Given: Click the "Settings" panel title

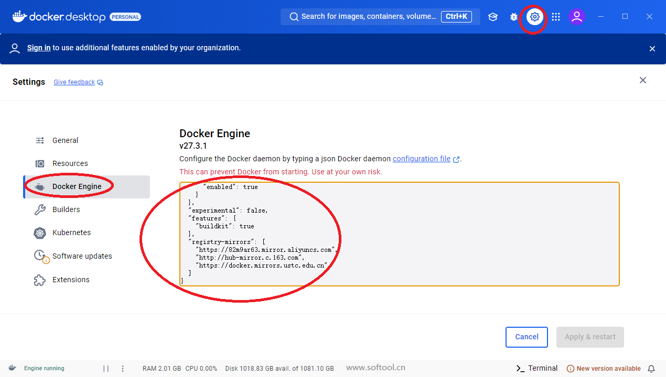Looking at the screenshot, I should tap(29, 82).
